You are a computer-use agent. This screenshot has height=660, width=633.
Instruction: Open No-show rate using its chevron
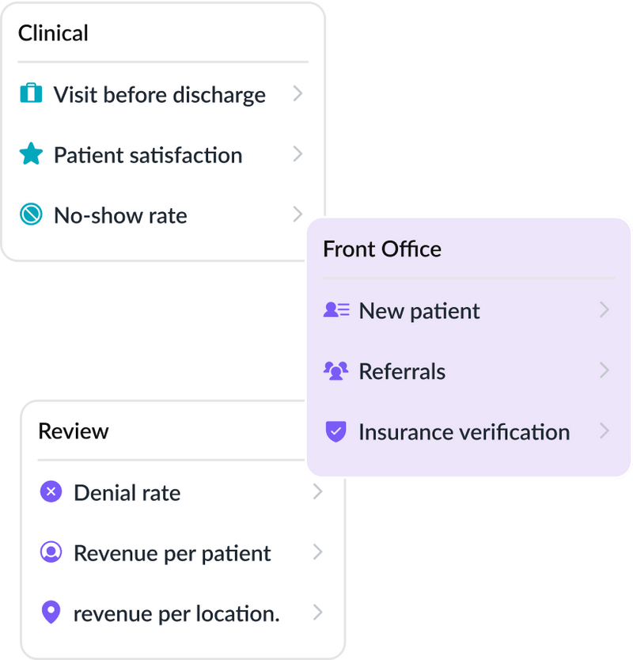298,214
